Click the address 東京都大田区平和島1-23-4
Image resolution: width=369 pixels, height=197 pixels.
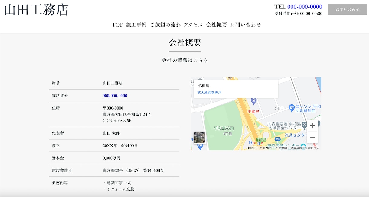coord(127,114)
